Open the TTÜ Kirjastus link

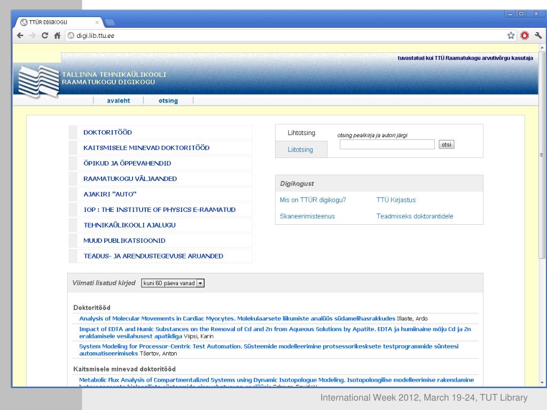pos(396,200)
